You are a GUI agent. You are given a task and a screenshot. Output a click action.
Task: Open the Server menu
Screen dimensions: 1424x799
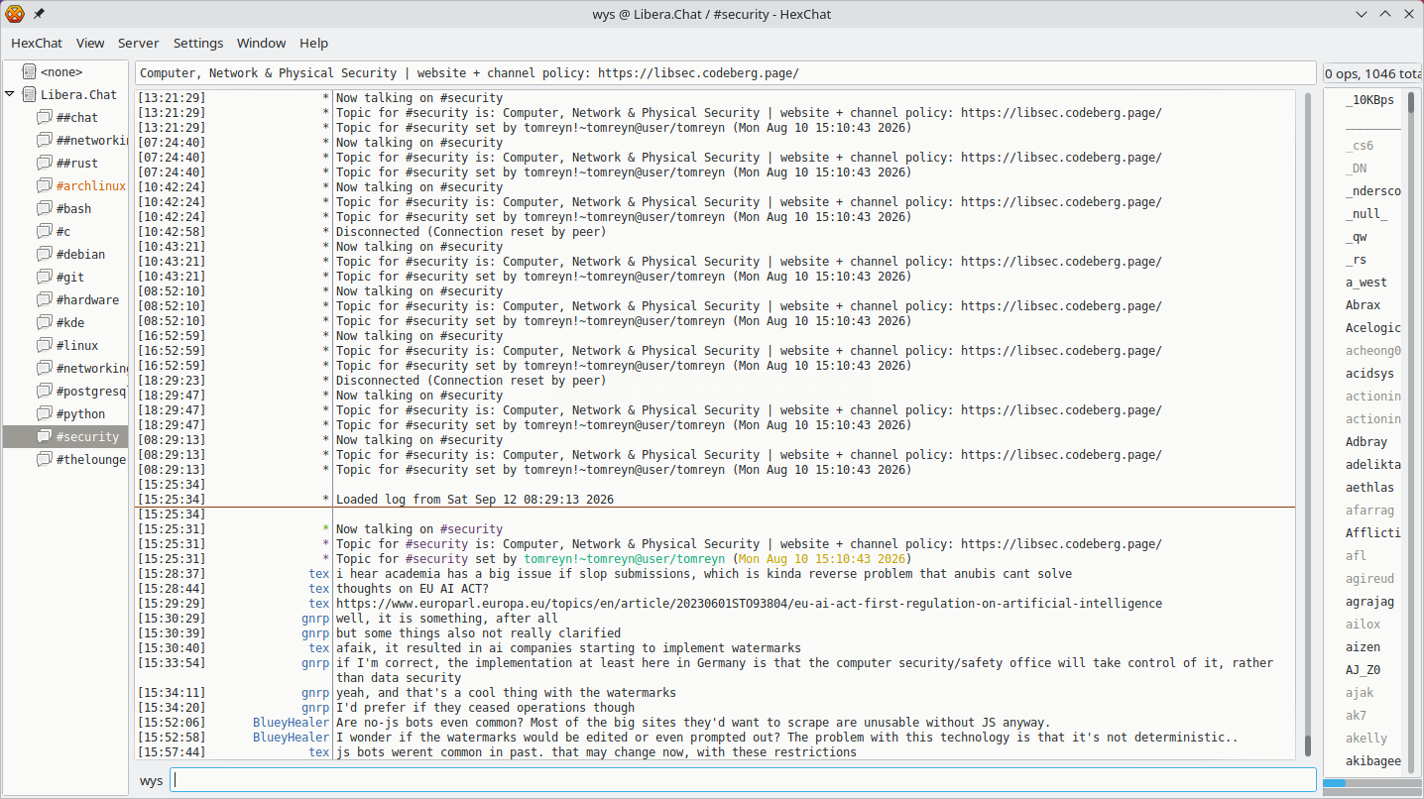[x=139, y=43]
